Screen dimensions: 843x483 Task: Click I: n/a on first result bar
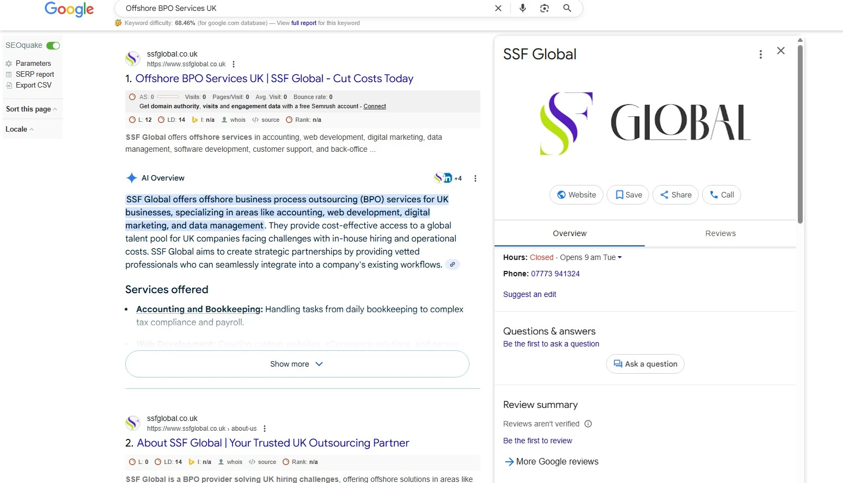click(x=203, y=120)
